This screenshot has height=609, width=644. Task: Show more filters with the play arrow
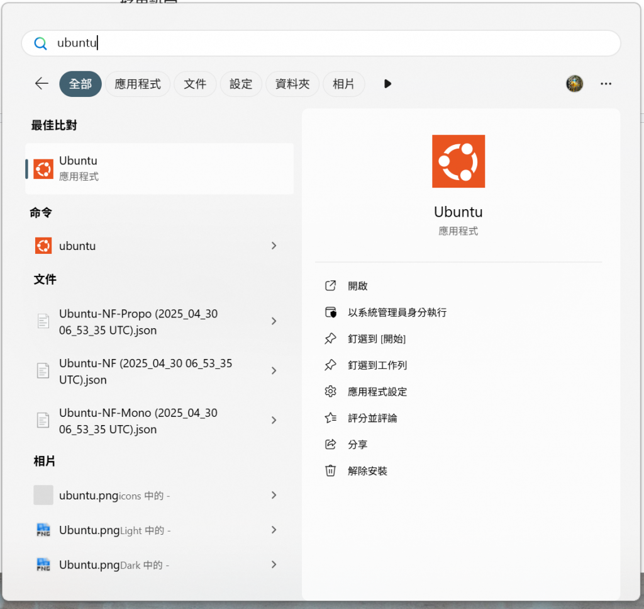pyautogui.click(x=387, y=84)
